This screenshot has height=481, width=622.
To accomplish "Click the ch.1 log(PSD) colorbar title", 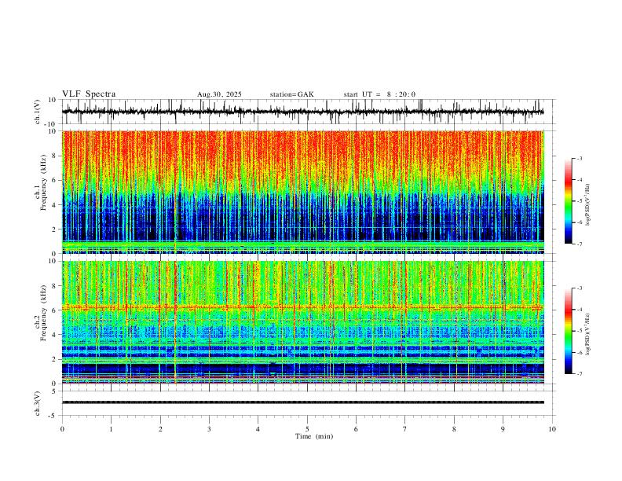I will tap(587, 204).
